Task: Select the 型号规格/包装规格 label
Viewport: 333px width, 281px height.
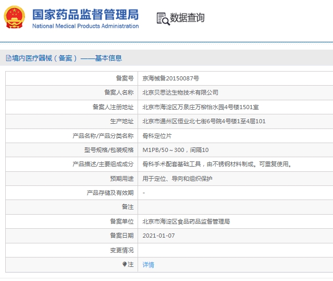Action: pyautogui.click(x=109, y=150)
